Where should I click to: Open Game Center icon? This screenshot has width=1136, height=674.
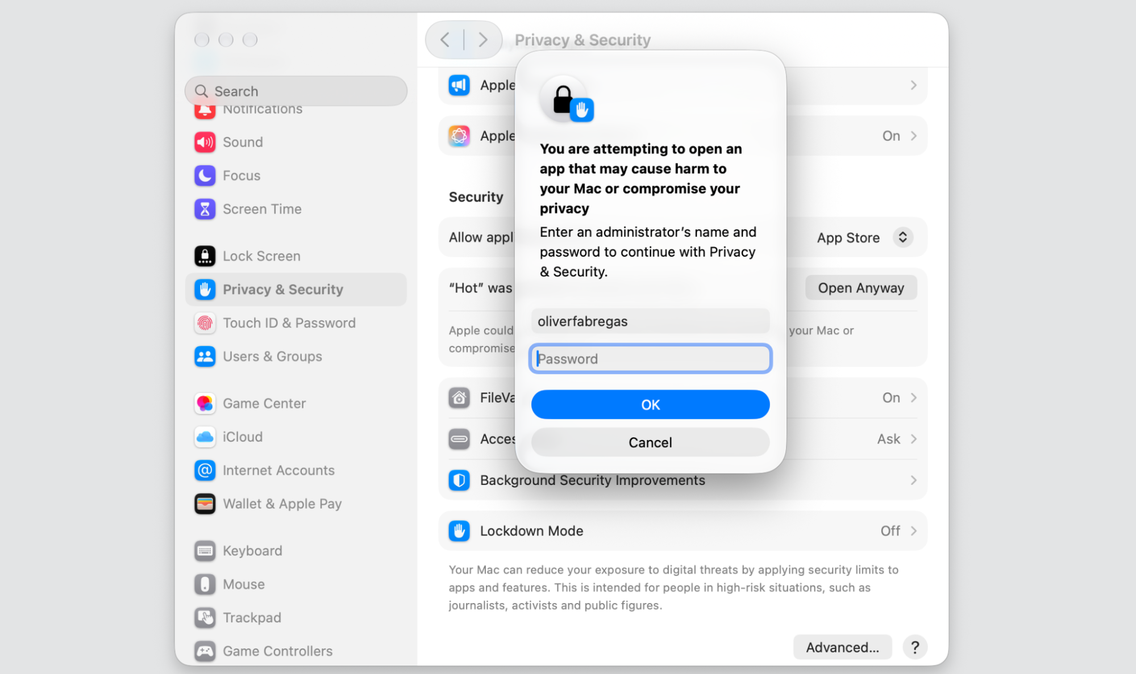(x=205, y=404)
